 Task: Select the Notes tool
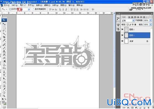pos(4,86)
